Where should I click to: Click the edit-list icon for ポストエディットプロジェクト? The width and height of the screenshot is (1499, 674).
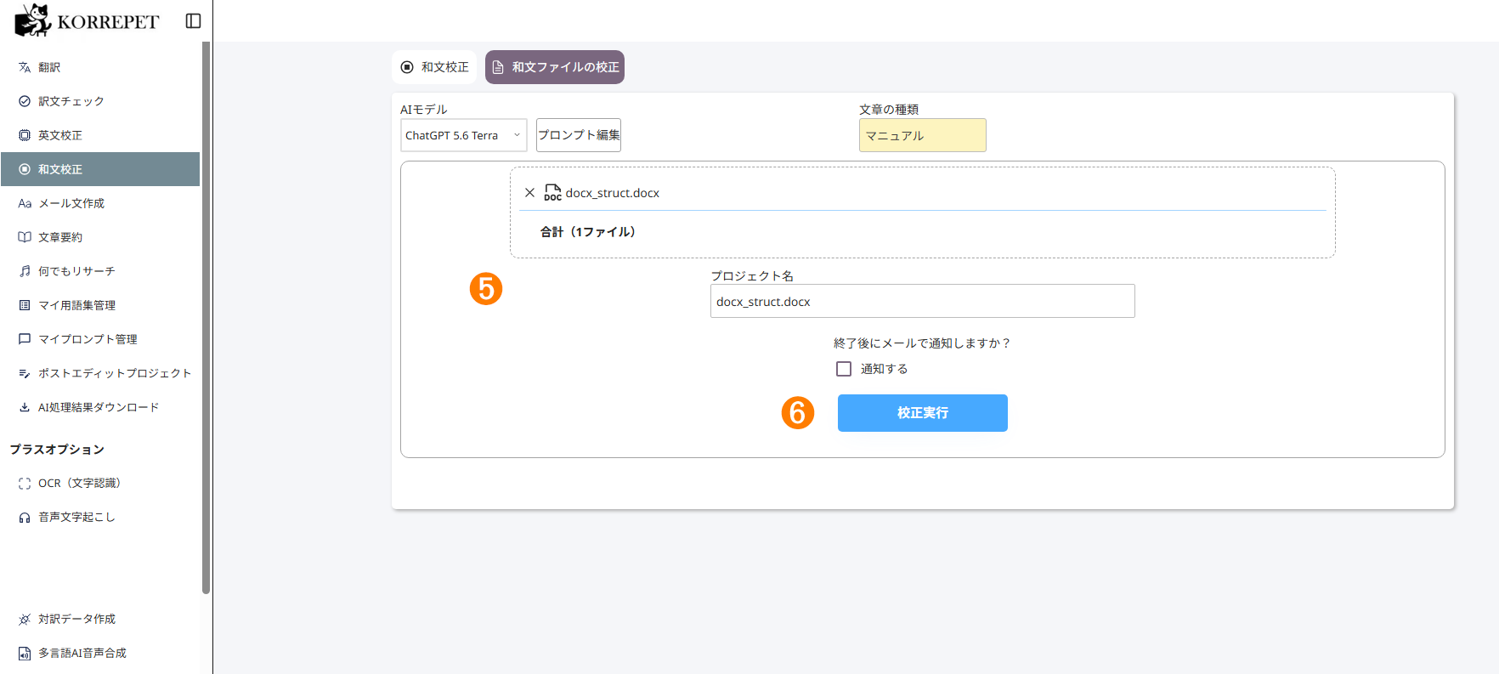(x=25, y=373)
